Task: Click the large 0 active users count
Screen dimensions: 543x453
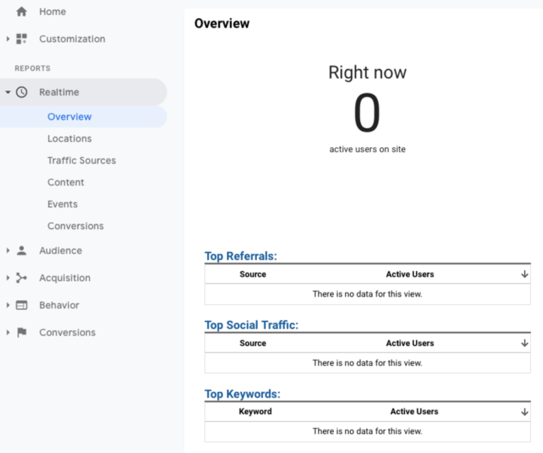Action: tap(367, 113)
